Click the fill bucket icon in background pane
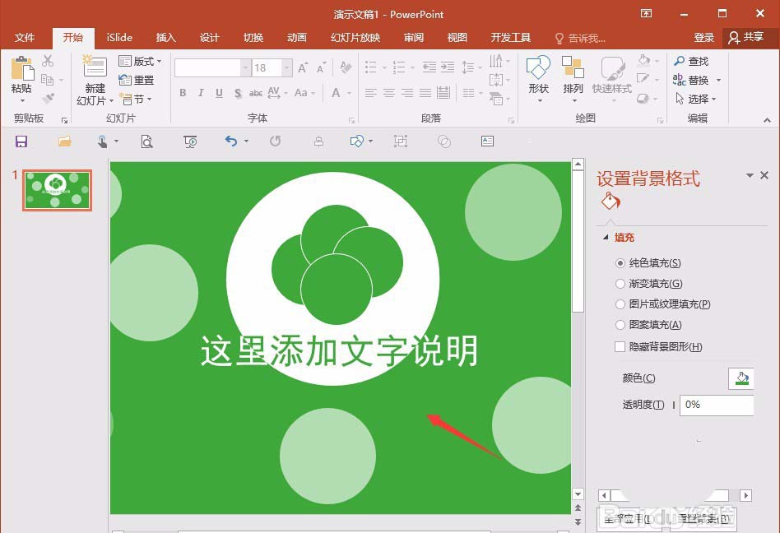The width and height of the screenshot is (780, 533). point(611,202)
